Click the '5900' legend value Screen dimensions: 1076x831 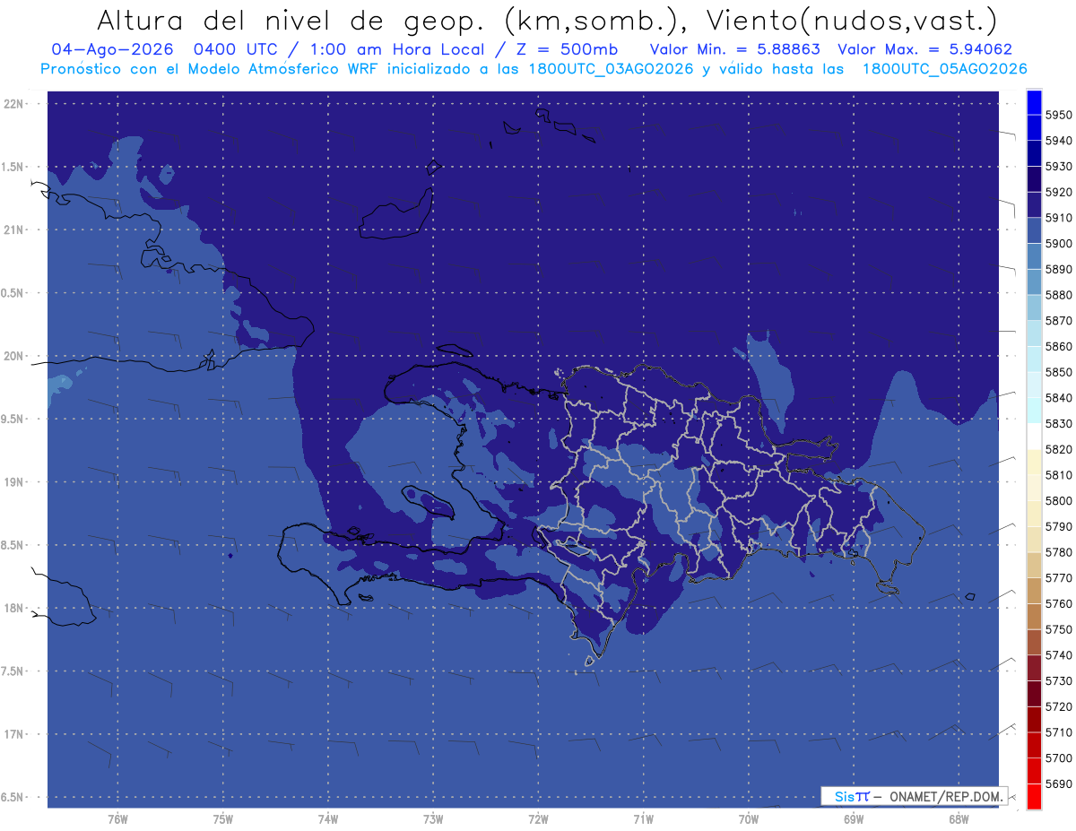(1058, 244)
